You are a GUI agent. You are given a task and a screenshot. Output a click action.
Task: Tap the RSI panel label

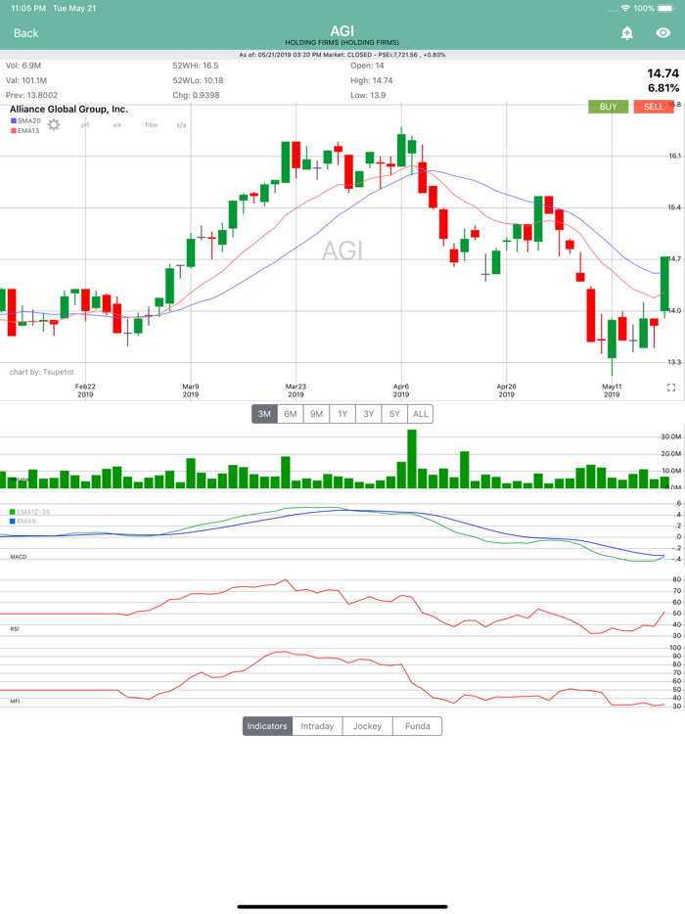coord(15,629)
